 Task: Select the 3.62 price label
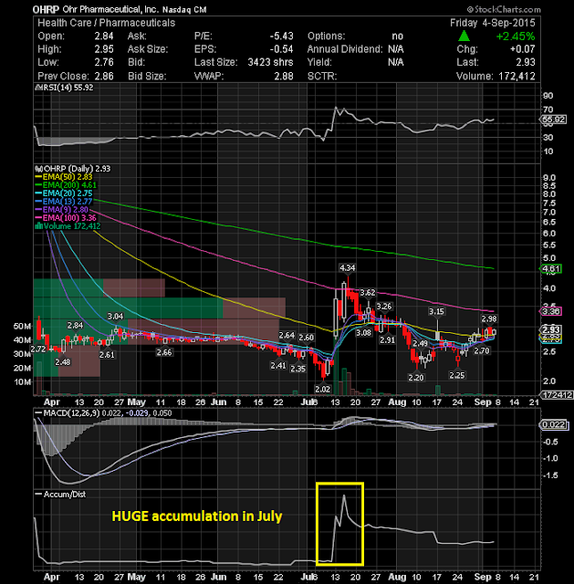(x=368, y=293)
